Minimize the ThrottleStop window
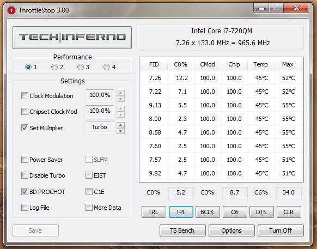 [x=261, y=8]
